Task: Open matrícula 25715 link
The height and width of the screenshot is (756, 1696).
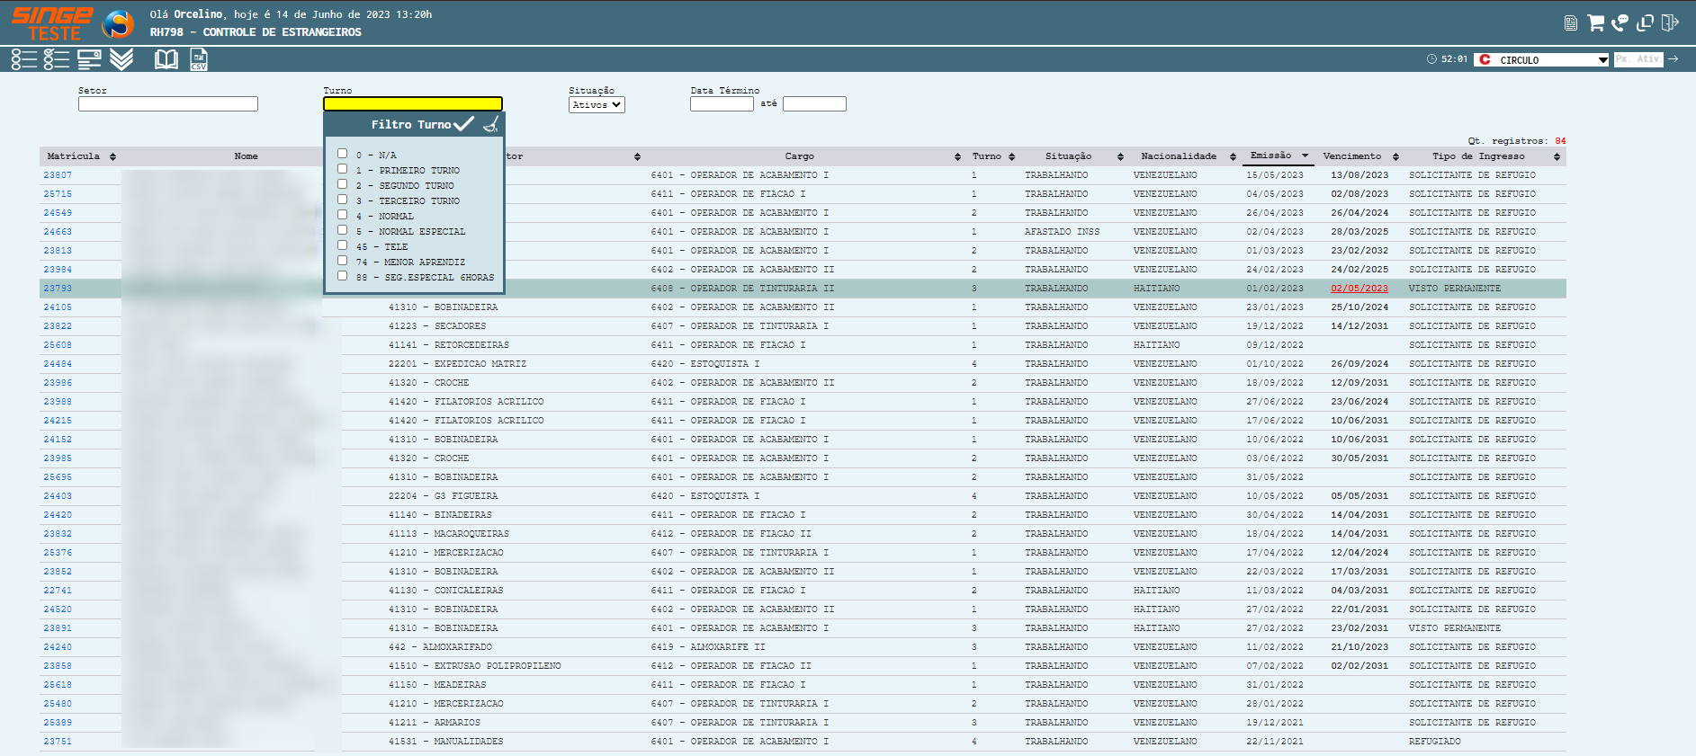Action: point(58,194)
